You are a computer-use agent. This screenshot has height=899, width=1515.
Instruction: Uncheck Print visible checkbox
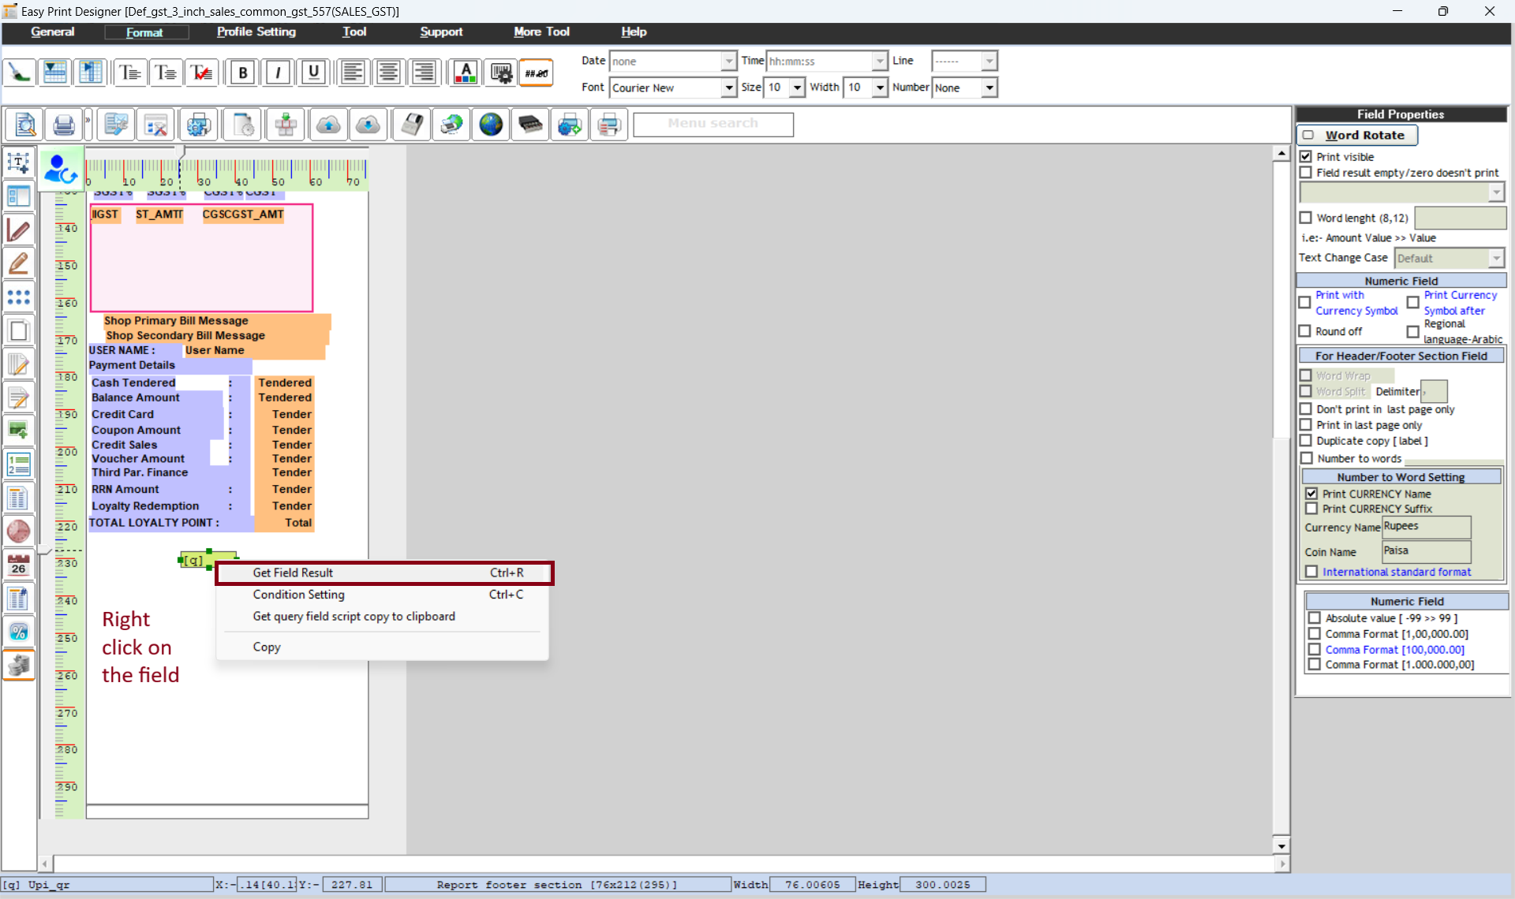click(1306, 157)
